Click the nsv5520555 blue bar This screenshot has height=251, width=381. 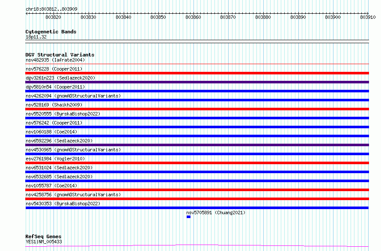click(197, 118)
